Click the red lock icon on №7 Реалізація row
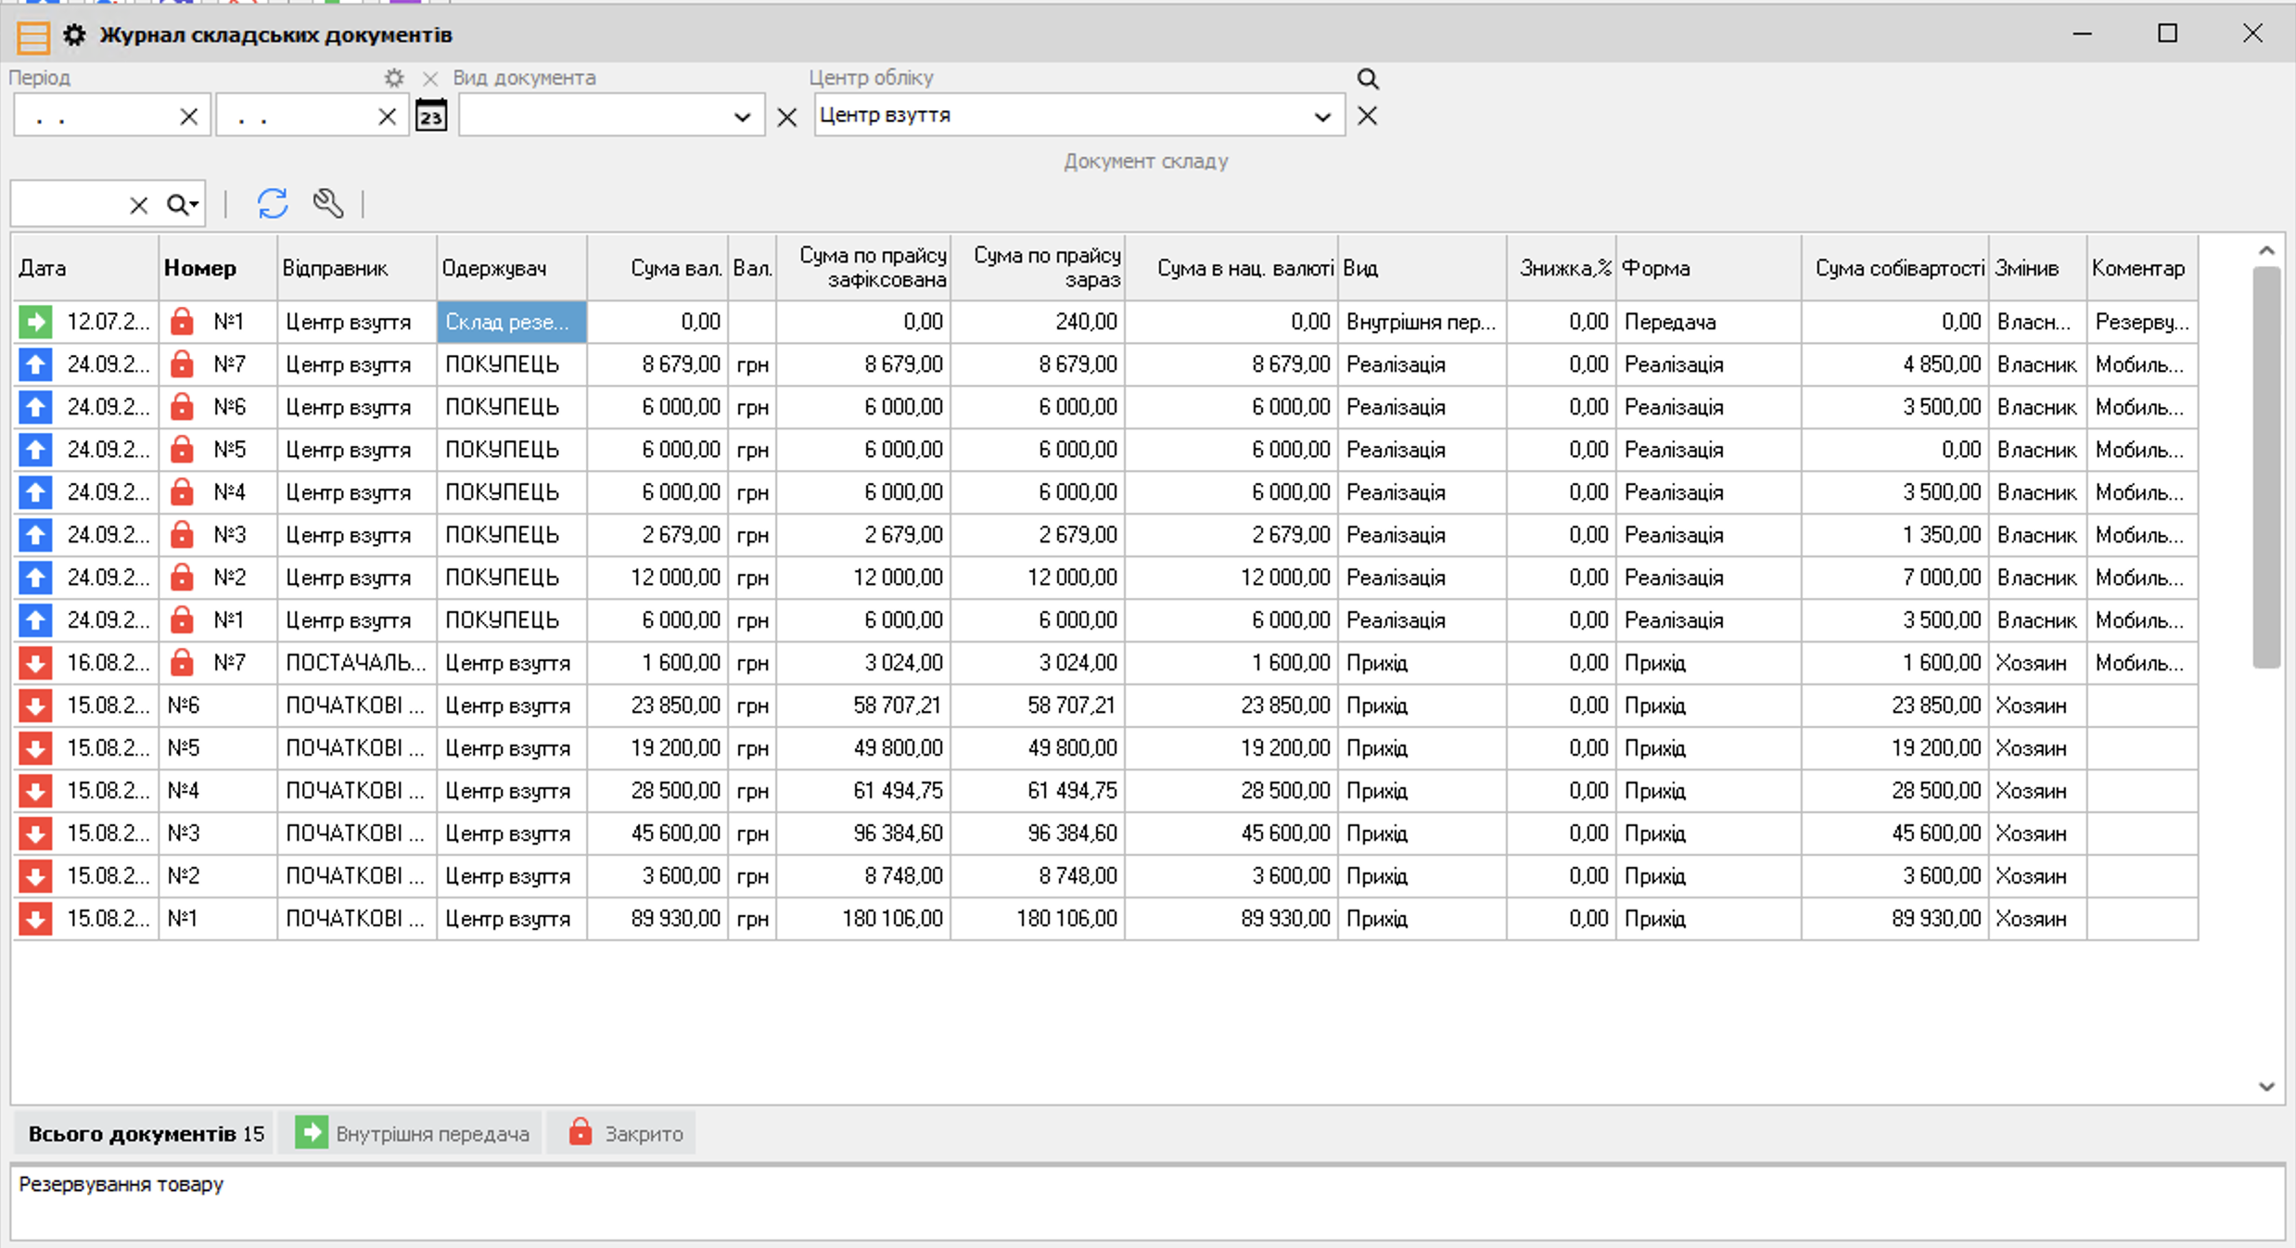Image resolution: width=2296 pixels, height=1248 pixels. point(182,364)
